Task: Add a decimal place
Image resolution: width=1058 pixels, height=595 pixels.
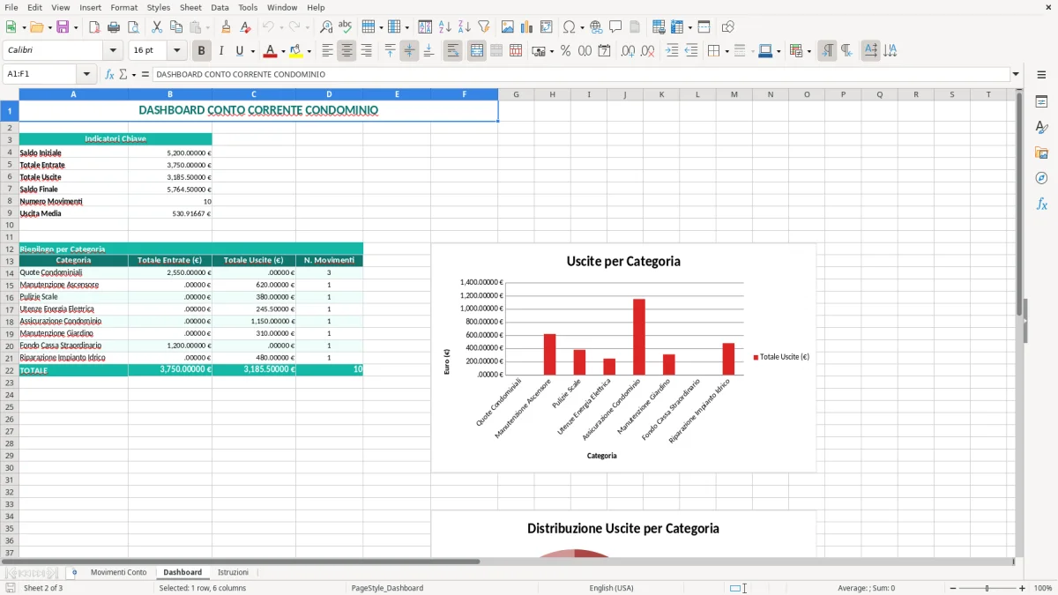Action: coord(628,51)
